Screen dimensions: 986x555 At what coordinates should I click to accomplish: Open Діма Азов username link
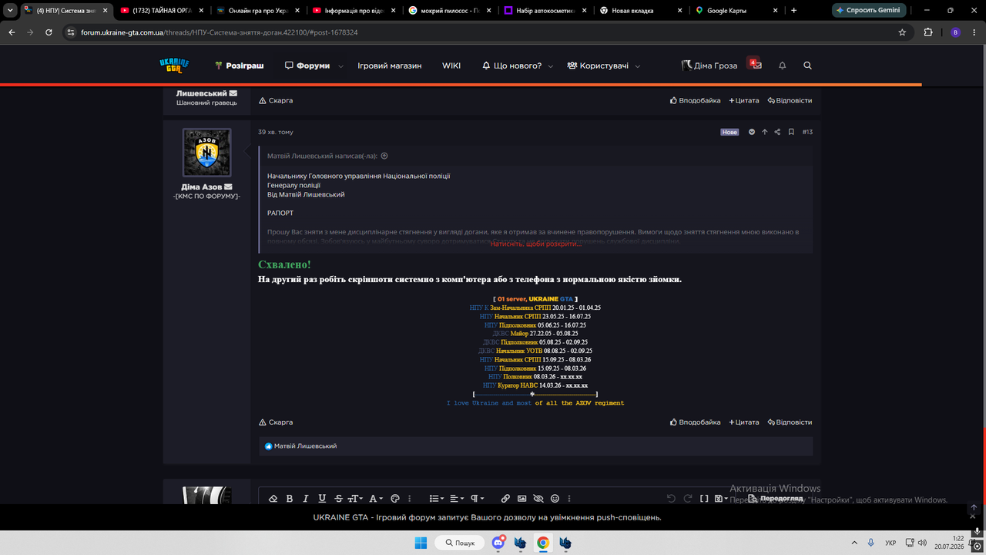202,187
